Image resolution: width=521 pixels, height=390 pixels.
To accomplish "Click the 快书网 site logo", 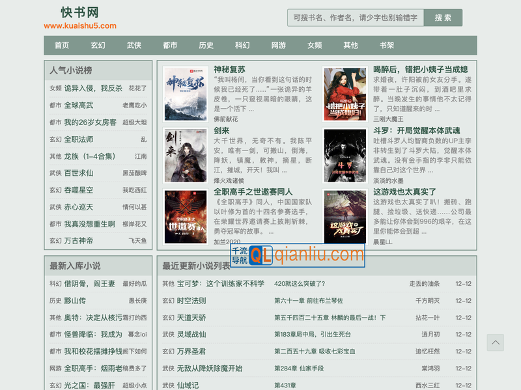I will (x=79, y=12).
